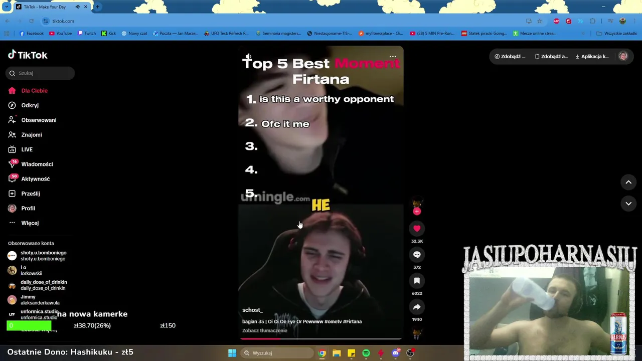Click the #ometv hashtag
Viewport: 642px width, 361px height.
[x=333, y=322]
